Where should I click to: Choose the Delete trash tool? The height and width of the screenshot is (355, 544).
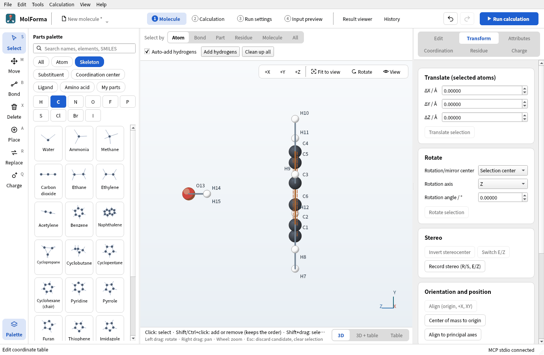coord(14,111)
